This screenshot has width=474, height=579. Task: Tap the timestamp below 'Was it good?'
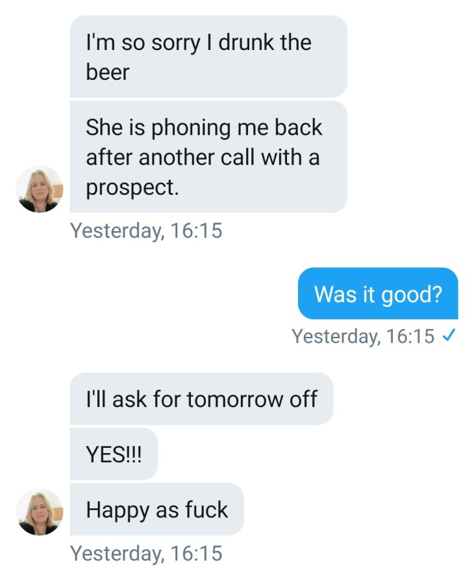tap(362, 336)
